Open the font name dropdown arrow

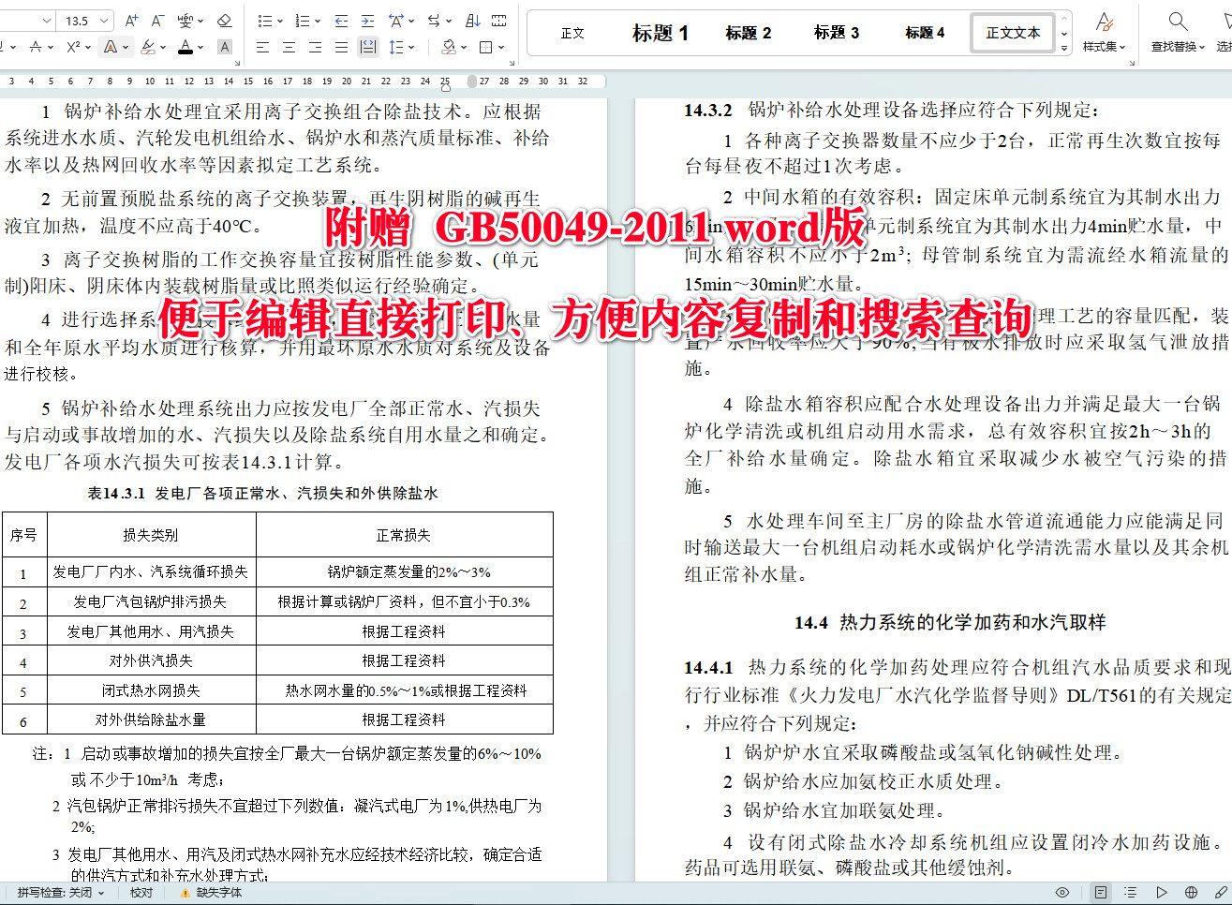click(48, 20)
